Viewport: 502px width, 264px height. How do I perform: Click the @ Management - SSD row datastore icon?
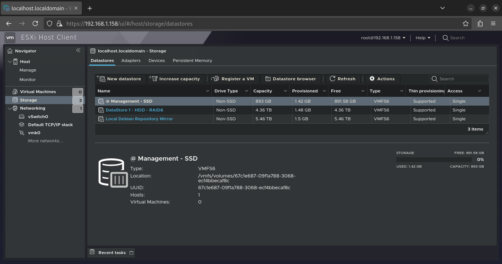coord(101,101)
